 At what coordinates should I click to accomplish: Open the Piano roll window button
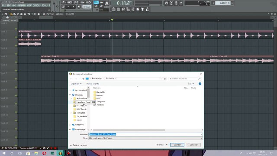coord(123,9)
